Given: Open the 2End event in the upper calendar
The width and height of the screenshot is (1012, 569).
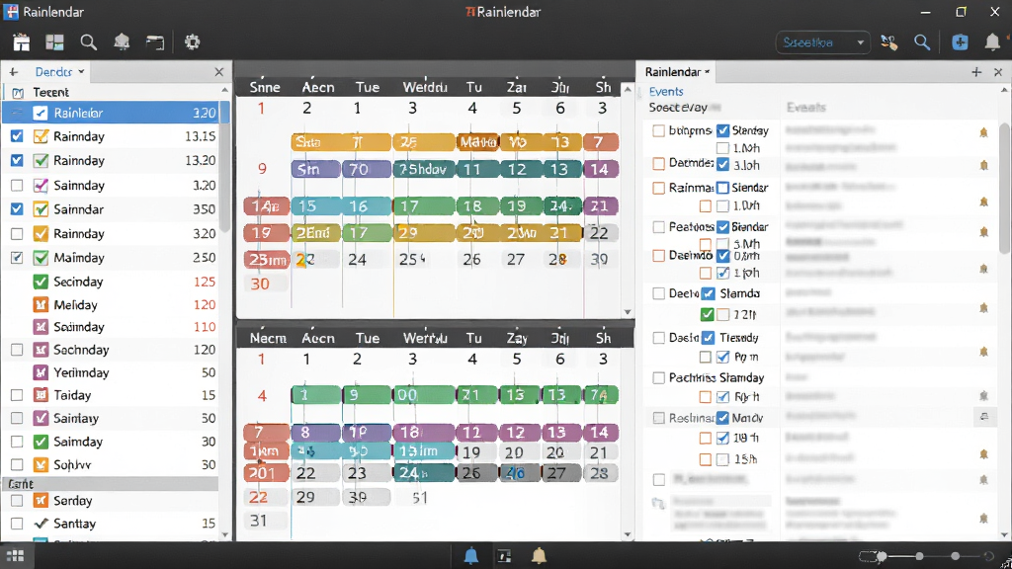Looking at the screenshot, I should point(315,233).
